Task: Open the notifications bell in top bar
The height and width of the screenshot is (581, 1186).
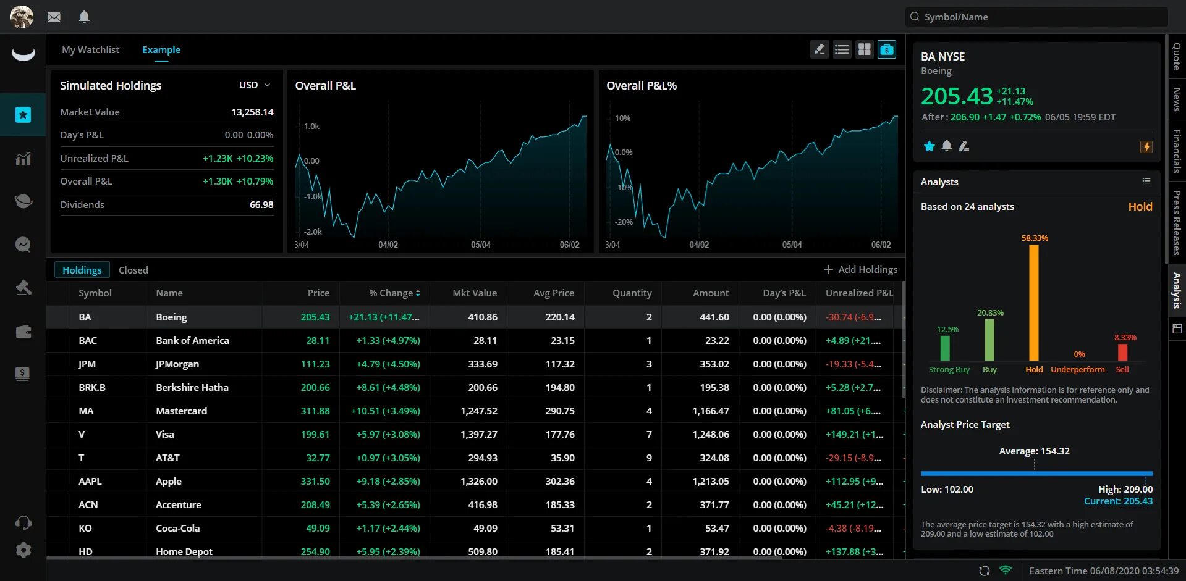Action: tap(85, 17)
